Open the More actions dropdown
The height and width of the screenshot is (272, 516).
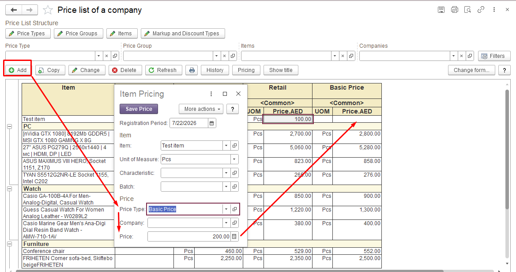(x=201, y=109)
